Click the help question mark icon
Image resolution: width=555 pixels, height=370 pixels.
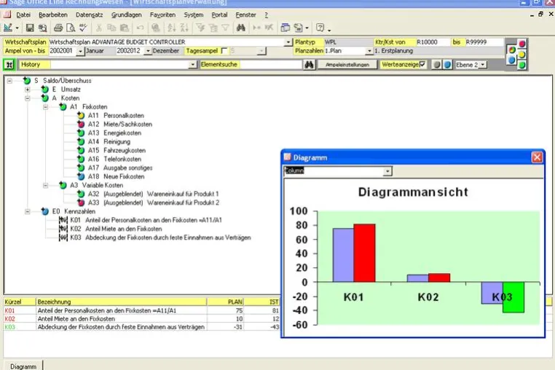[x=320, y=28]
